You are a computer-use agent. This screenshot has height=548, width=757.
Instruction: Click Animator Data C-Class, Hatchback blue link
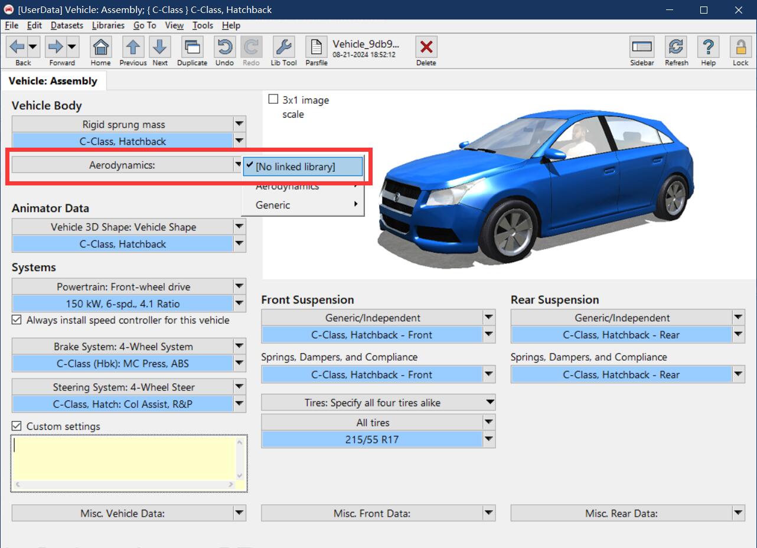pyautogui.click(x=123, y=244)
